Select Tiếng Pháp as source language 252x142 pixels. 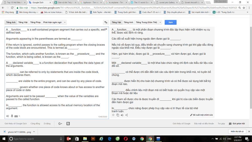pyautogui.click(x=35, y=22)
